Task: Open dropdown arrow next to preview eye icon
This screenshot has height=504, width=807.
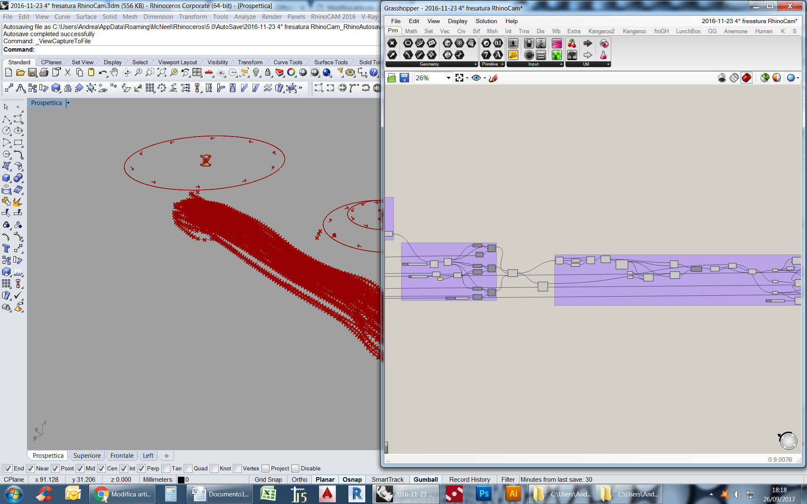Action: tap(485, 78)
